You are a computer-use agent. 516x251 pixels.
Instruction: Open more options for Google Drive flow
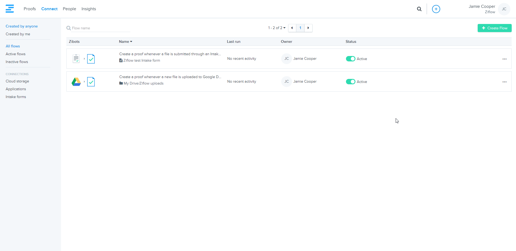click(x=504, y=82)
